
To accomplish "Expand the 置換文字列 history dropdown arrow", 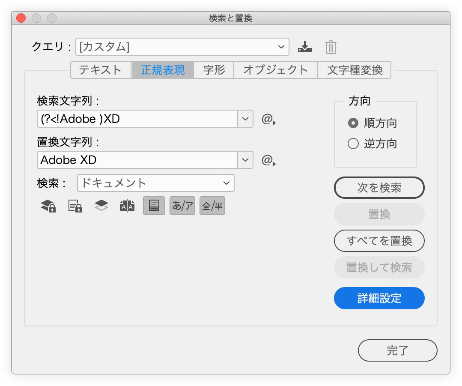I will 245,160.
